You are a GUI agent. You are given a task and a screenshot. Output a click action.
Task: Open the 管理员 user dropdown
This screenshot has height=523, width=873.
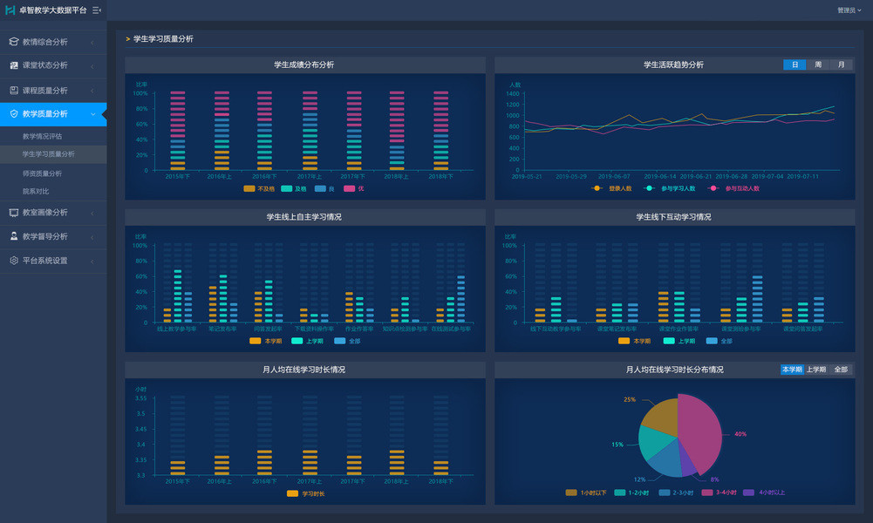click(849, 10)
